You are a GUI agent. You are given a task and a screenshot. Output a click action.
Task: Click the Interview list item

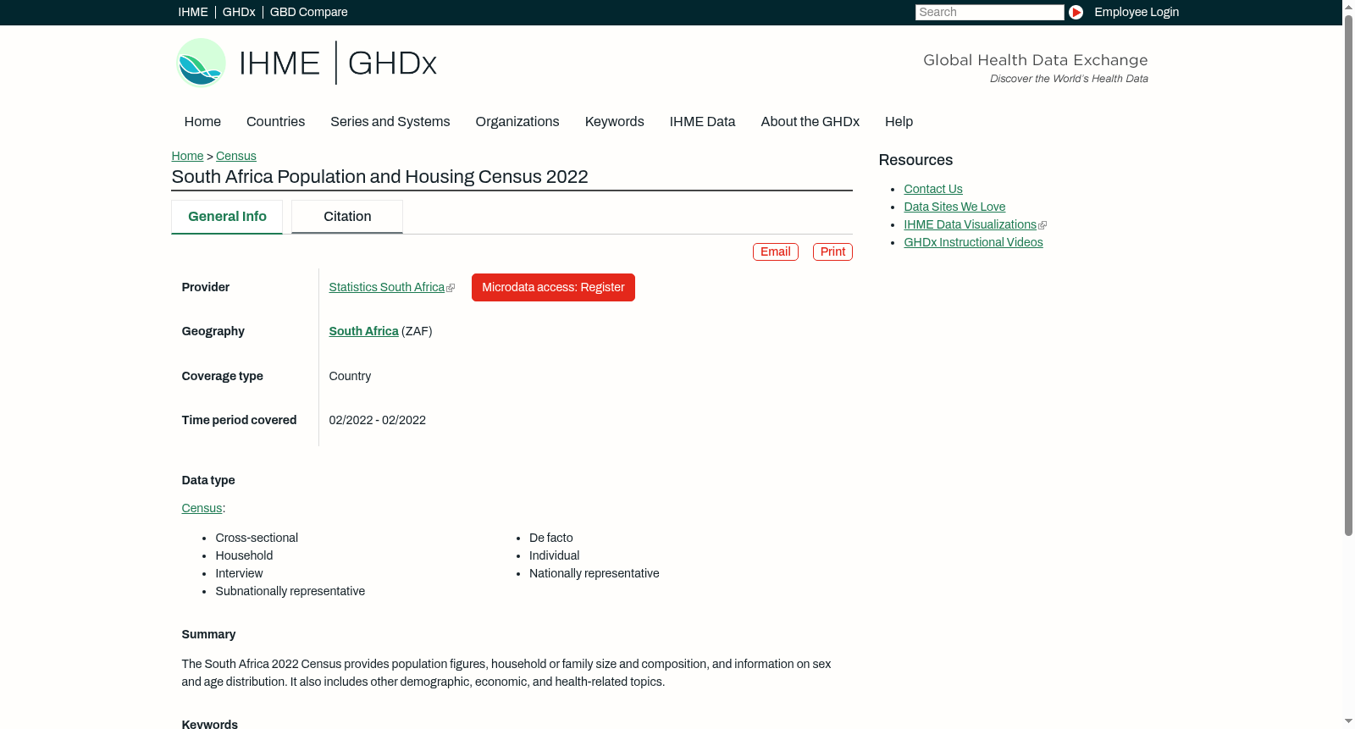coord(239,573)
